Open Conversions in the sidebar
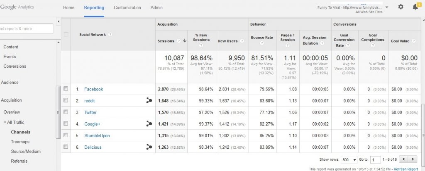The image size is (425, 171). [x=15, y=66]
